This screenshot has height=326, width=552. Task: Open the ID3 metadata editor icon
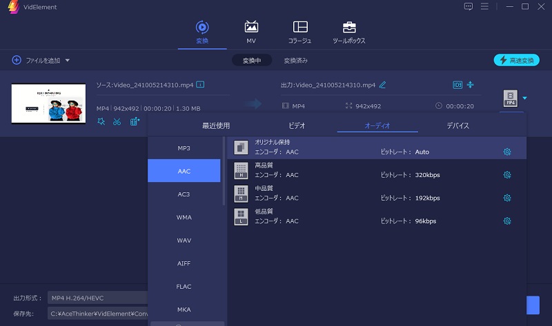point(457,85)
